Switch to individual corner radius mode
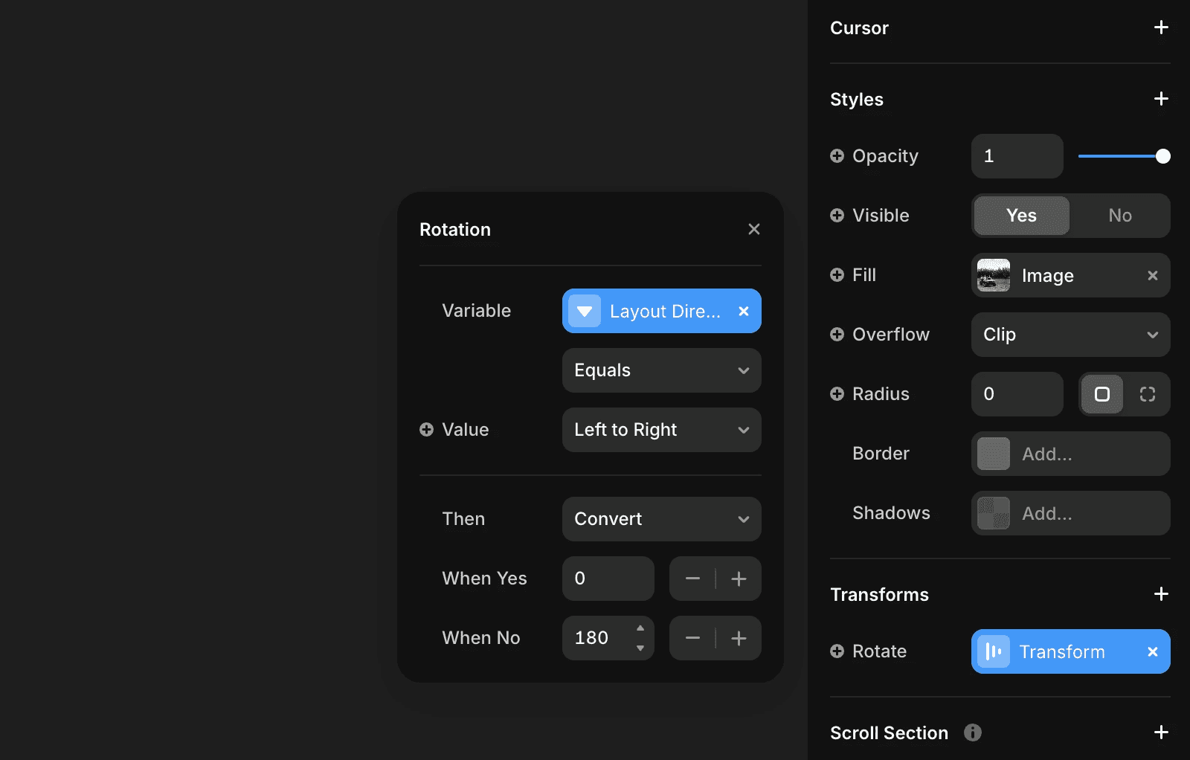1190x760 pixels. click(1148, 394)
